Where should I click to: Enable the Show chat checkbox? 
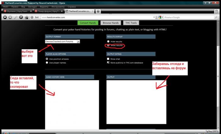(x=108, y=59)
